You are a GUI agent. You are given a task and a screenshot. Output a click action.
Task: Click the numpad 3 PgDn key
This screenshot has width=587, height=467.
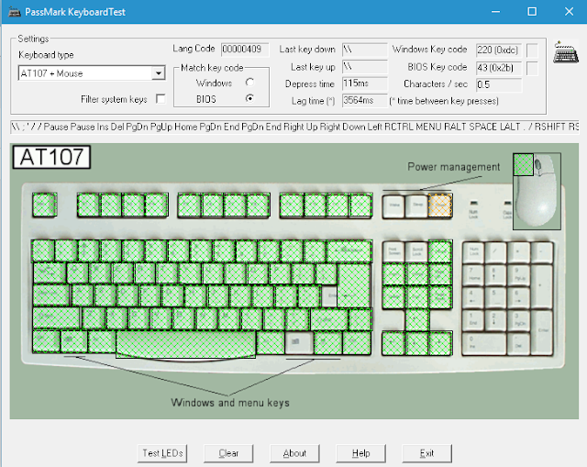[x=519, y=320]
